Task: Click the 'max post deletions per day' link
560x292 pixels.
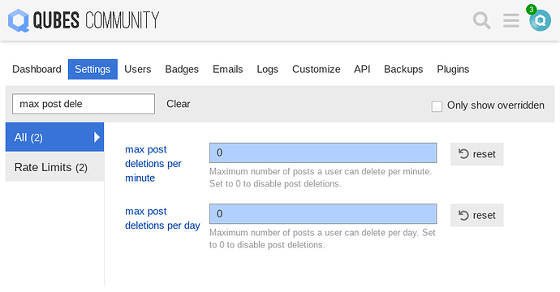Action: coord(162,218)
